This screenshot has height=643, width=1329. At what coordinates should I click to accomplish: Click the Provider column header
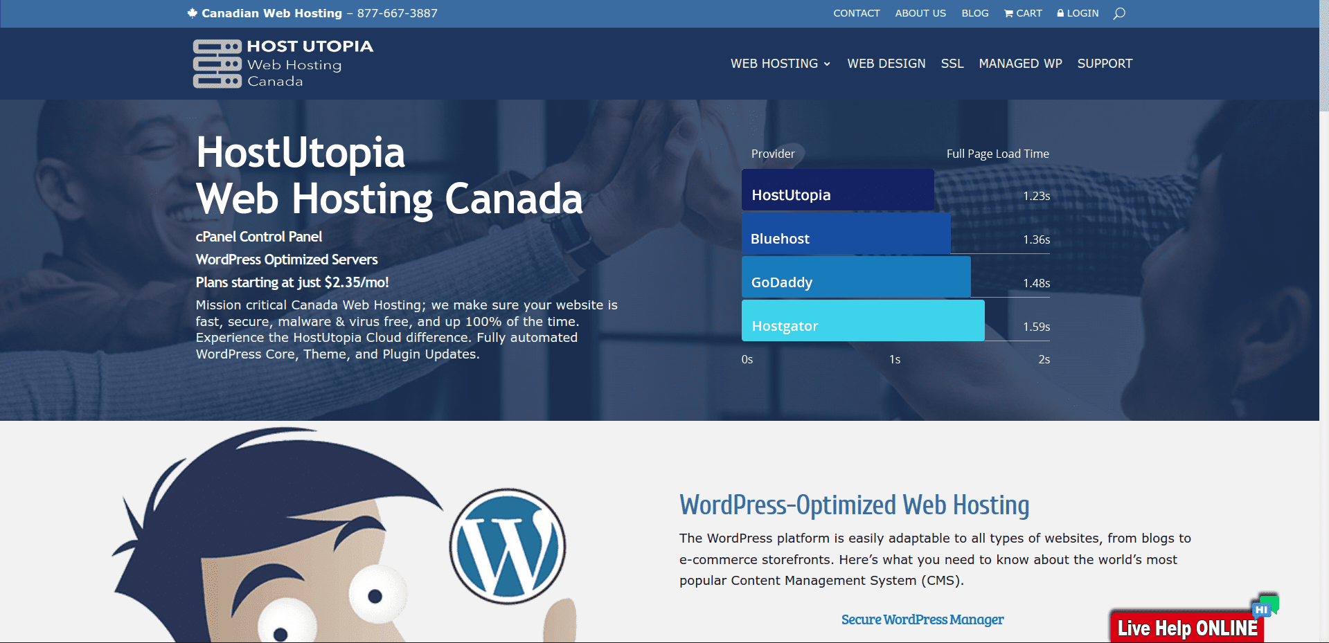(x=773, y=154)
